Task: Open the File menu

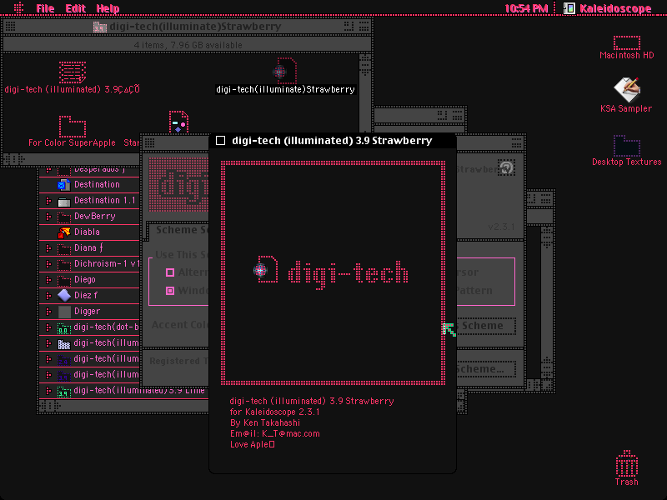Action: point(45,8)
